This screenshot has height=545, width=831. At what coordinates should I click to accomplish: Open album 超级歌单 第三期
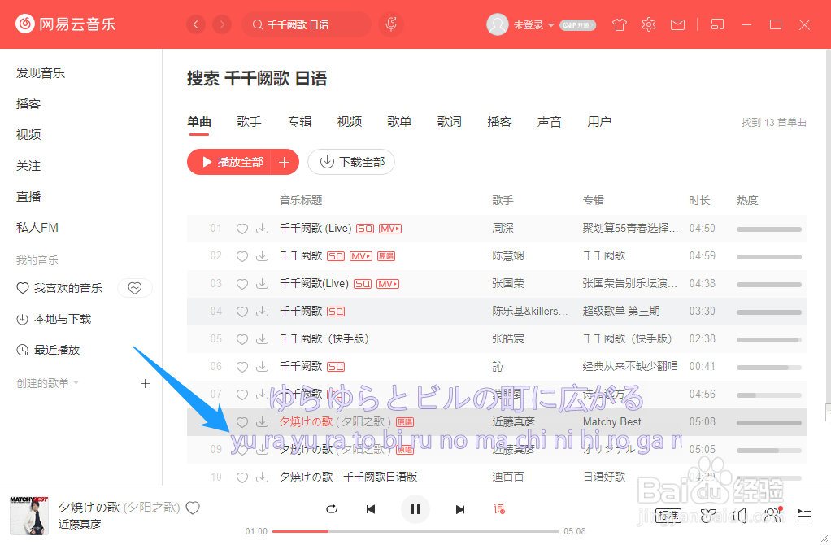tap(621, 312)
